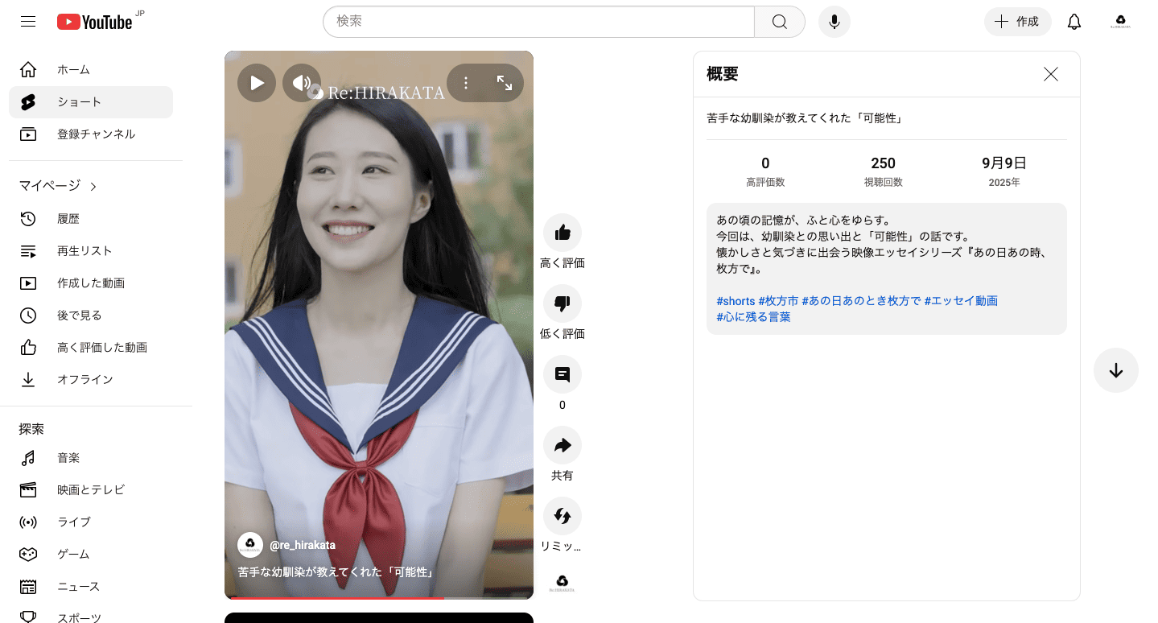
Task: Open the comments for this Short
Action: pyautogui.click(x=562, y=374)
